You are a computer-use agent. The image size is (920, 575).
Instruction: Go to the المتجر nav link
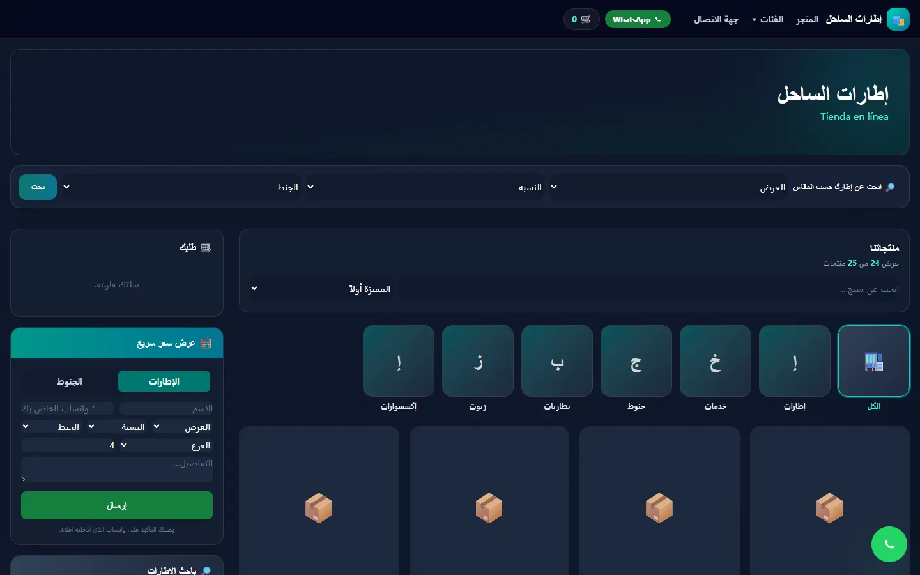click(x=807, y=19)
